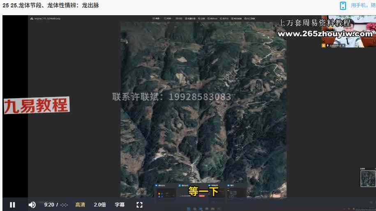This screenshot has width=376, height=211.
Task: Click the 九易教程 red banner label
Action: pyautogui.click(x=37, y=105)
